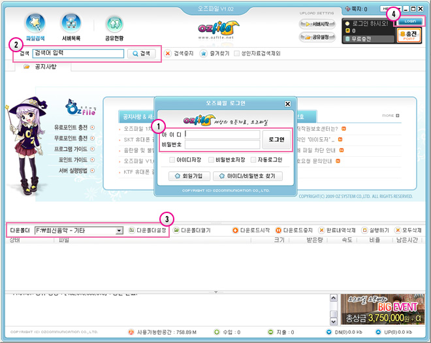Enable the 아이디저장 checkbox
This screenshot has width=431, height=343.
pyautogui.click(x=172, y=159)
